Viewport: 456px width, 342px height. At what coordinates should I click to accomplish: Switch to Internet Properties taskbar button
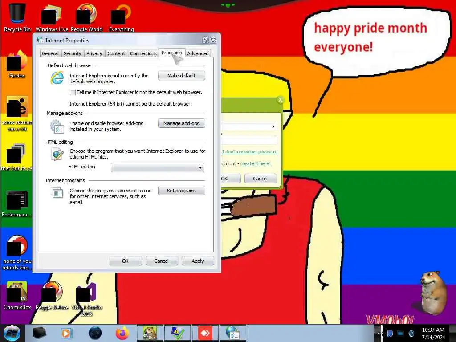232,333
